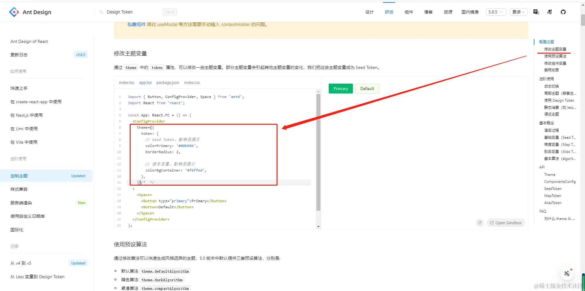Select the 研发 navigation item
The image size is (585, 291).
(389, 12)
